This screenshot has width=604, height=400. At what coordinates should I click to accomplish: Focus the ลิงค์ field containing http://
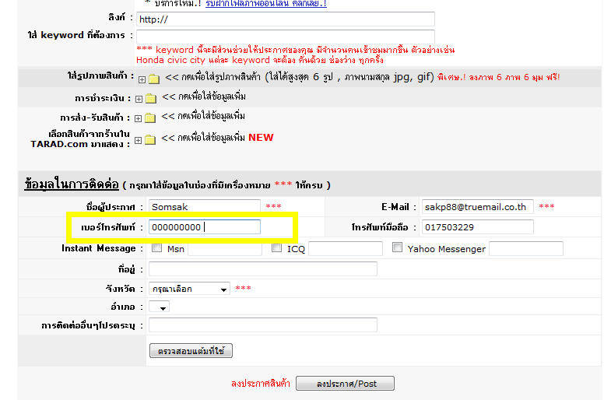(x=286, y=19)
